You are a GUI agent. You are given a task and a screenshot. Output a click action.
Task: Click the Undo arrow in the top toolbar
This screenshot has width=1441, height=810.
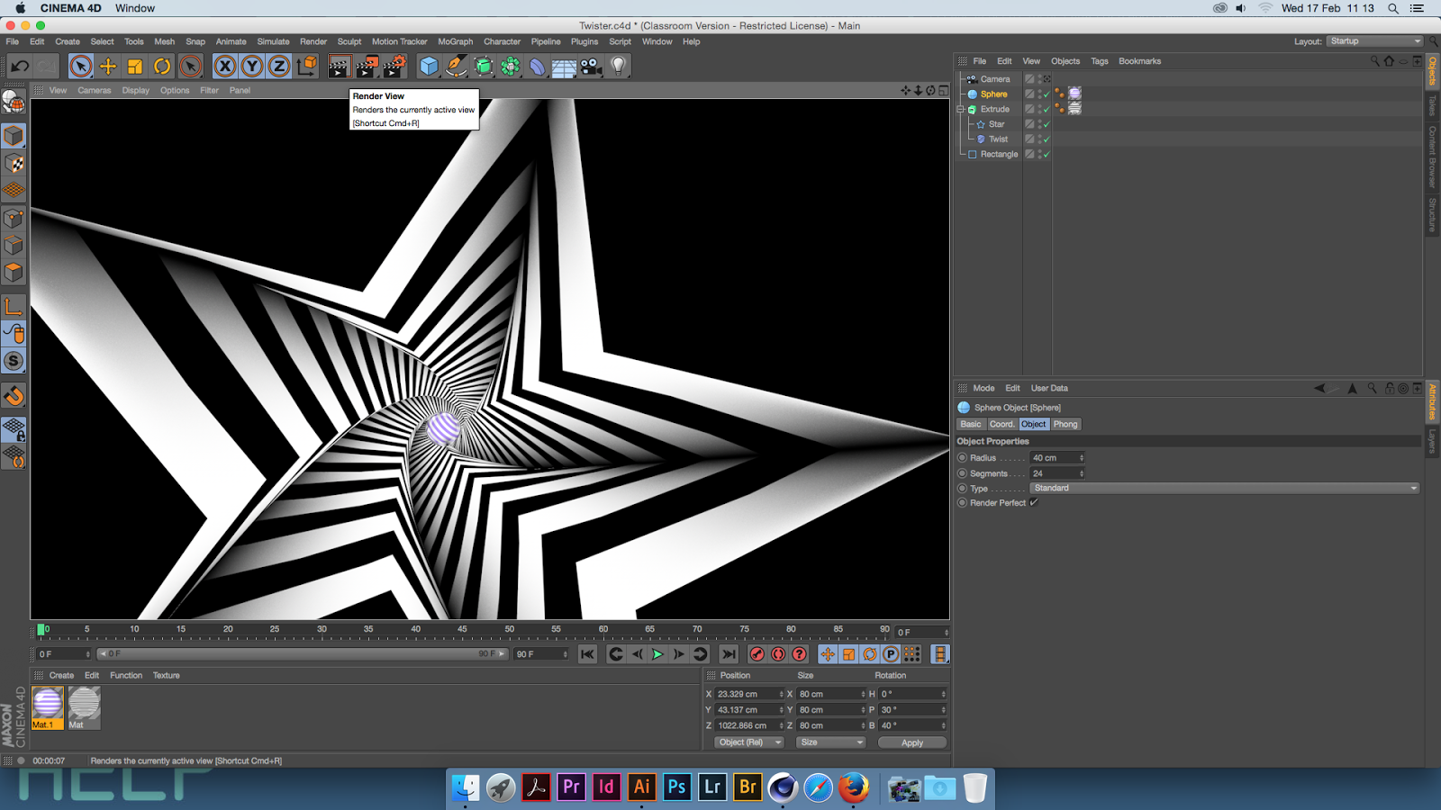[x=20, y=66]
